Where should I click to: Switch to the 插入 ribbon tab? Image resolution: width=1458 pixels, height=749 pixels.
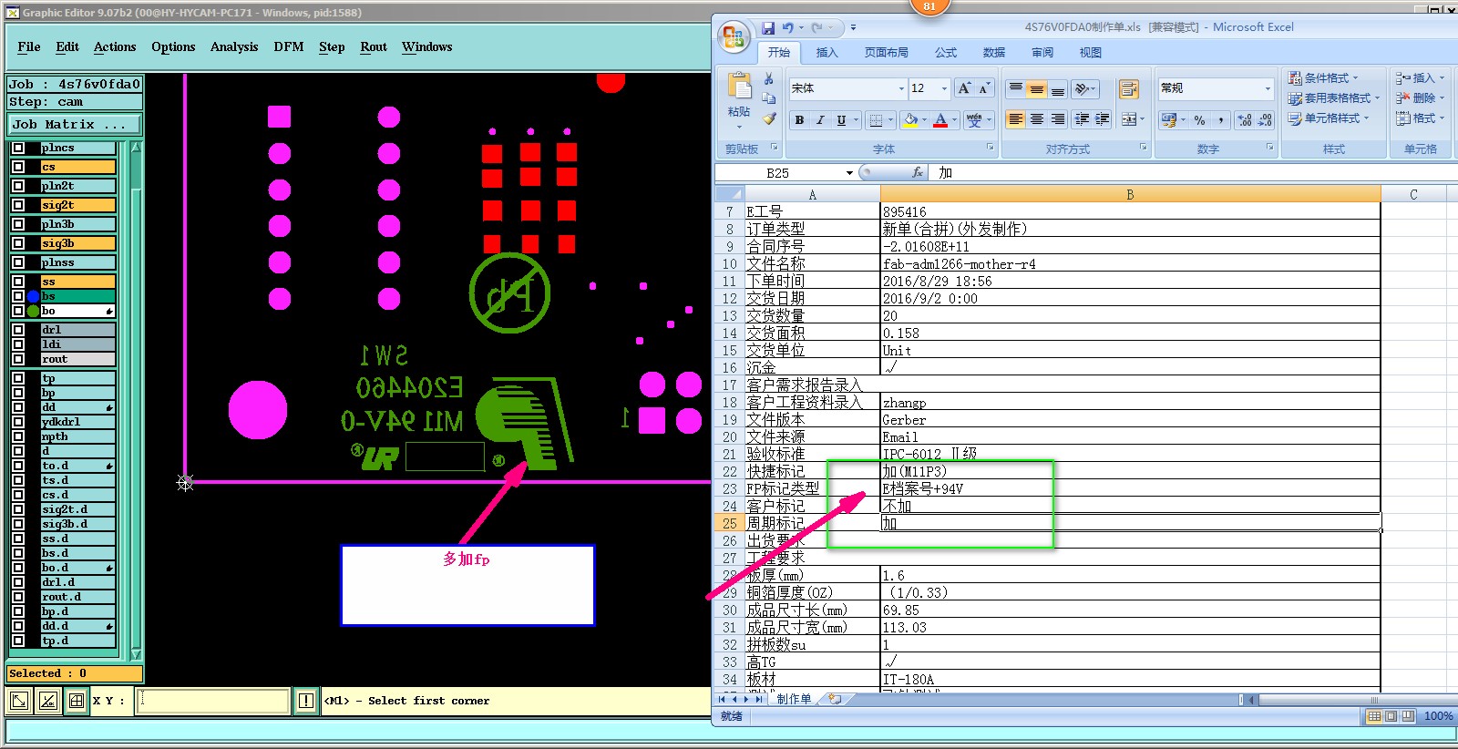(827, 53)
